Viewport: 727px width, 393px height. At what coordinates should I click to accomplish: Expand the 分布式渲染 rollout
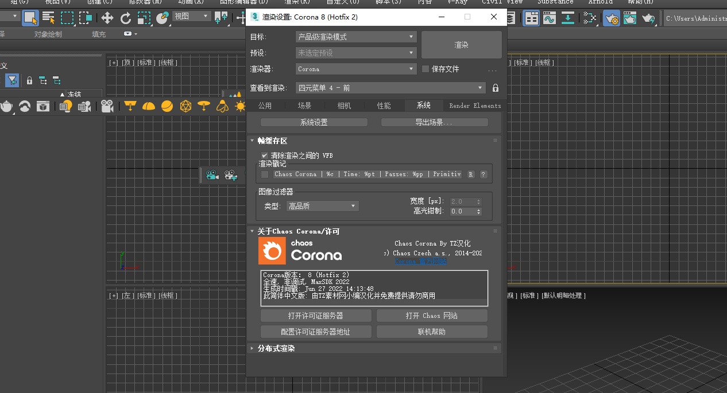point(276,348)
